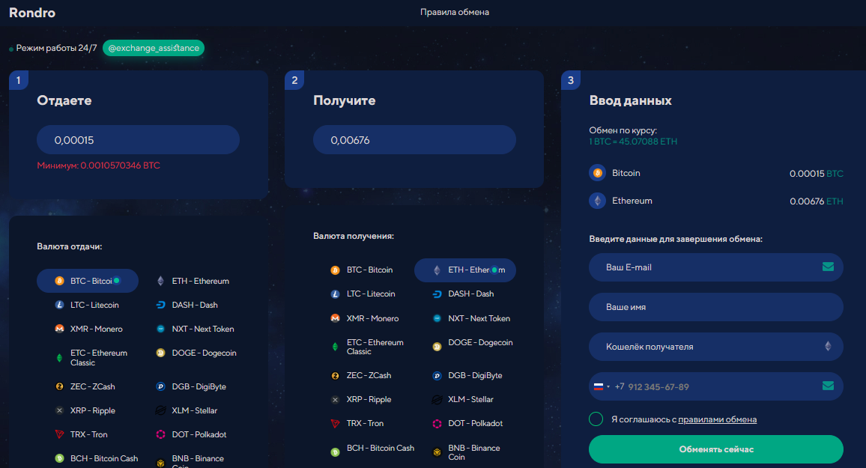Screen dimensions: 866x468
Task: Click the DGB DigiByte icon in send currency list
Action: (161, 386)
